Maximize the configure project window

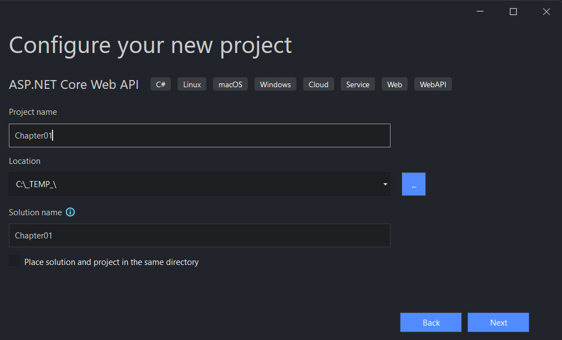[x=513, y=12]
